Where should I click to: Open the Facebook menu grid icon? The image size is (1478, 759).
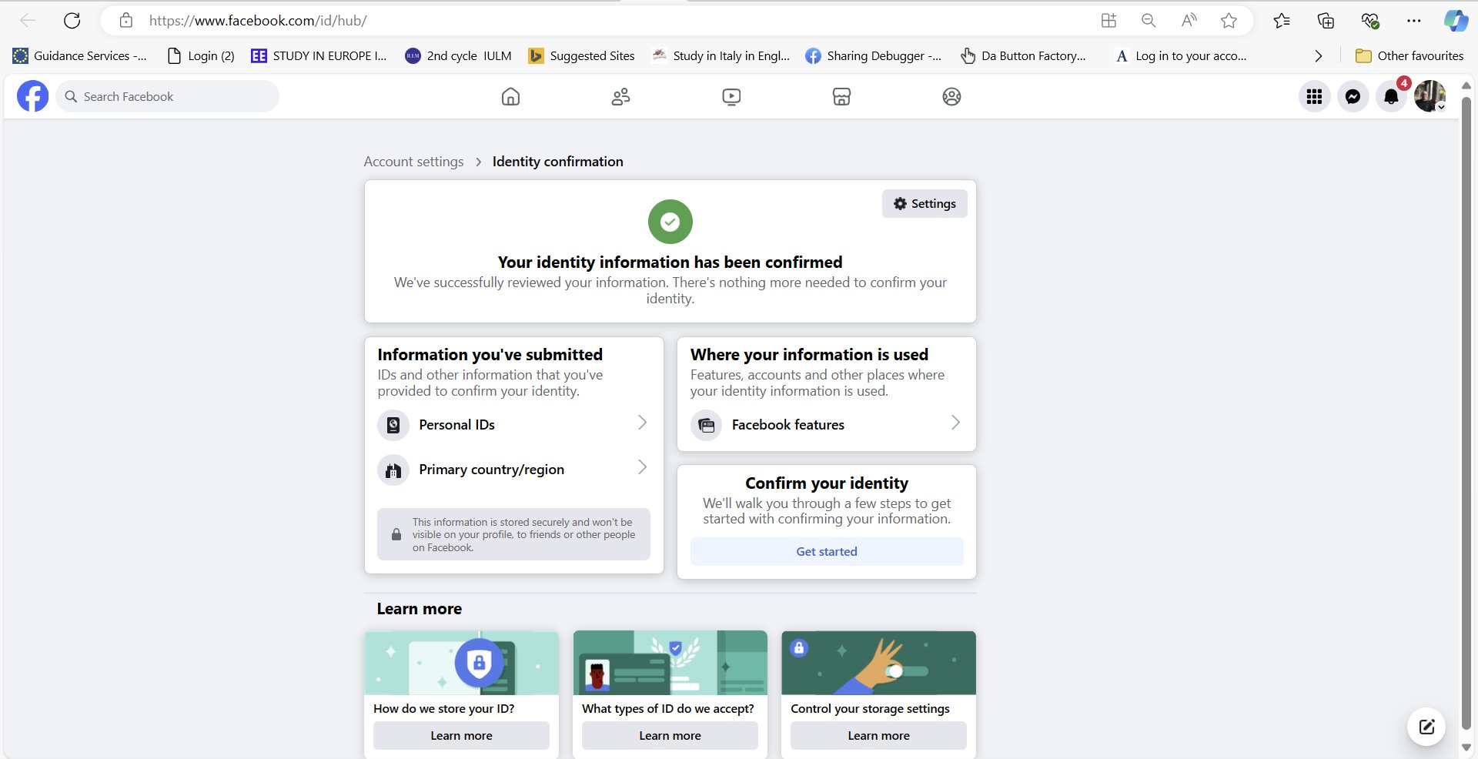pyautogui.click(x=1314, y=96)
